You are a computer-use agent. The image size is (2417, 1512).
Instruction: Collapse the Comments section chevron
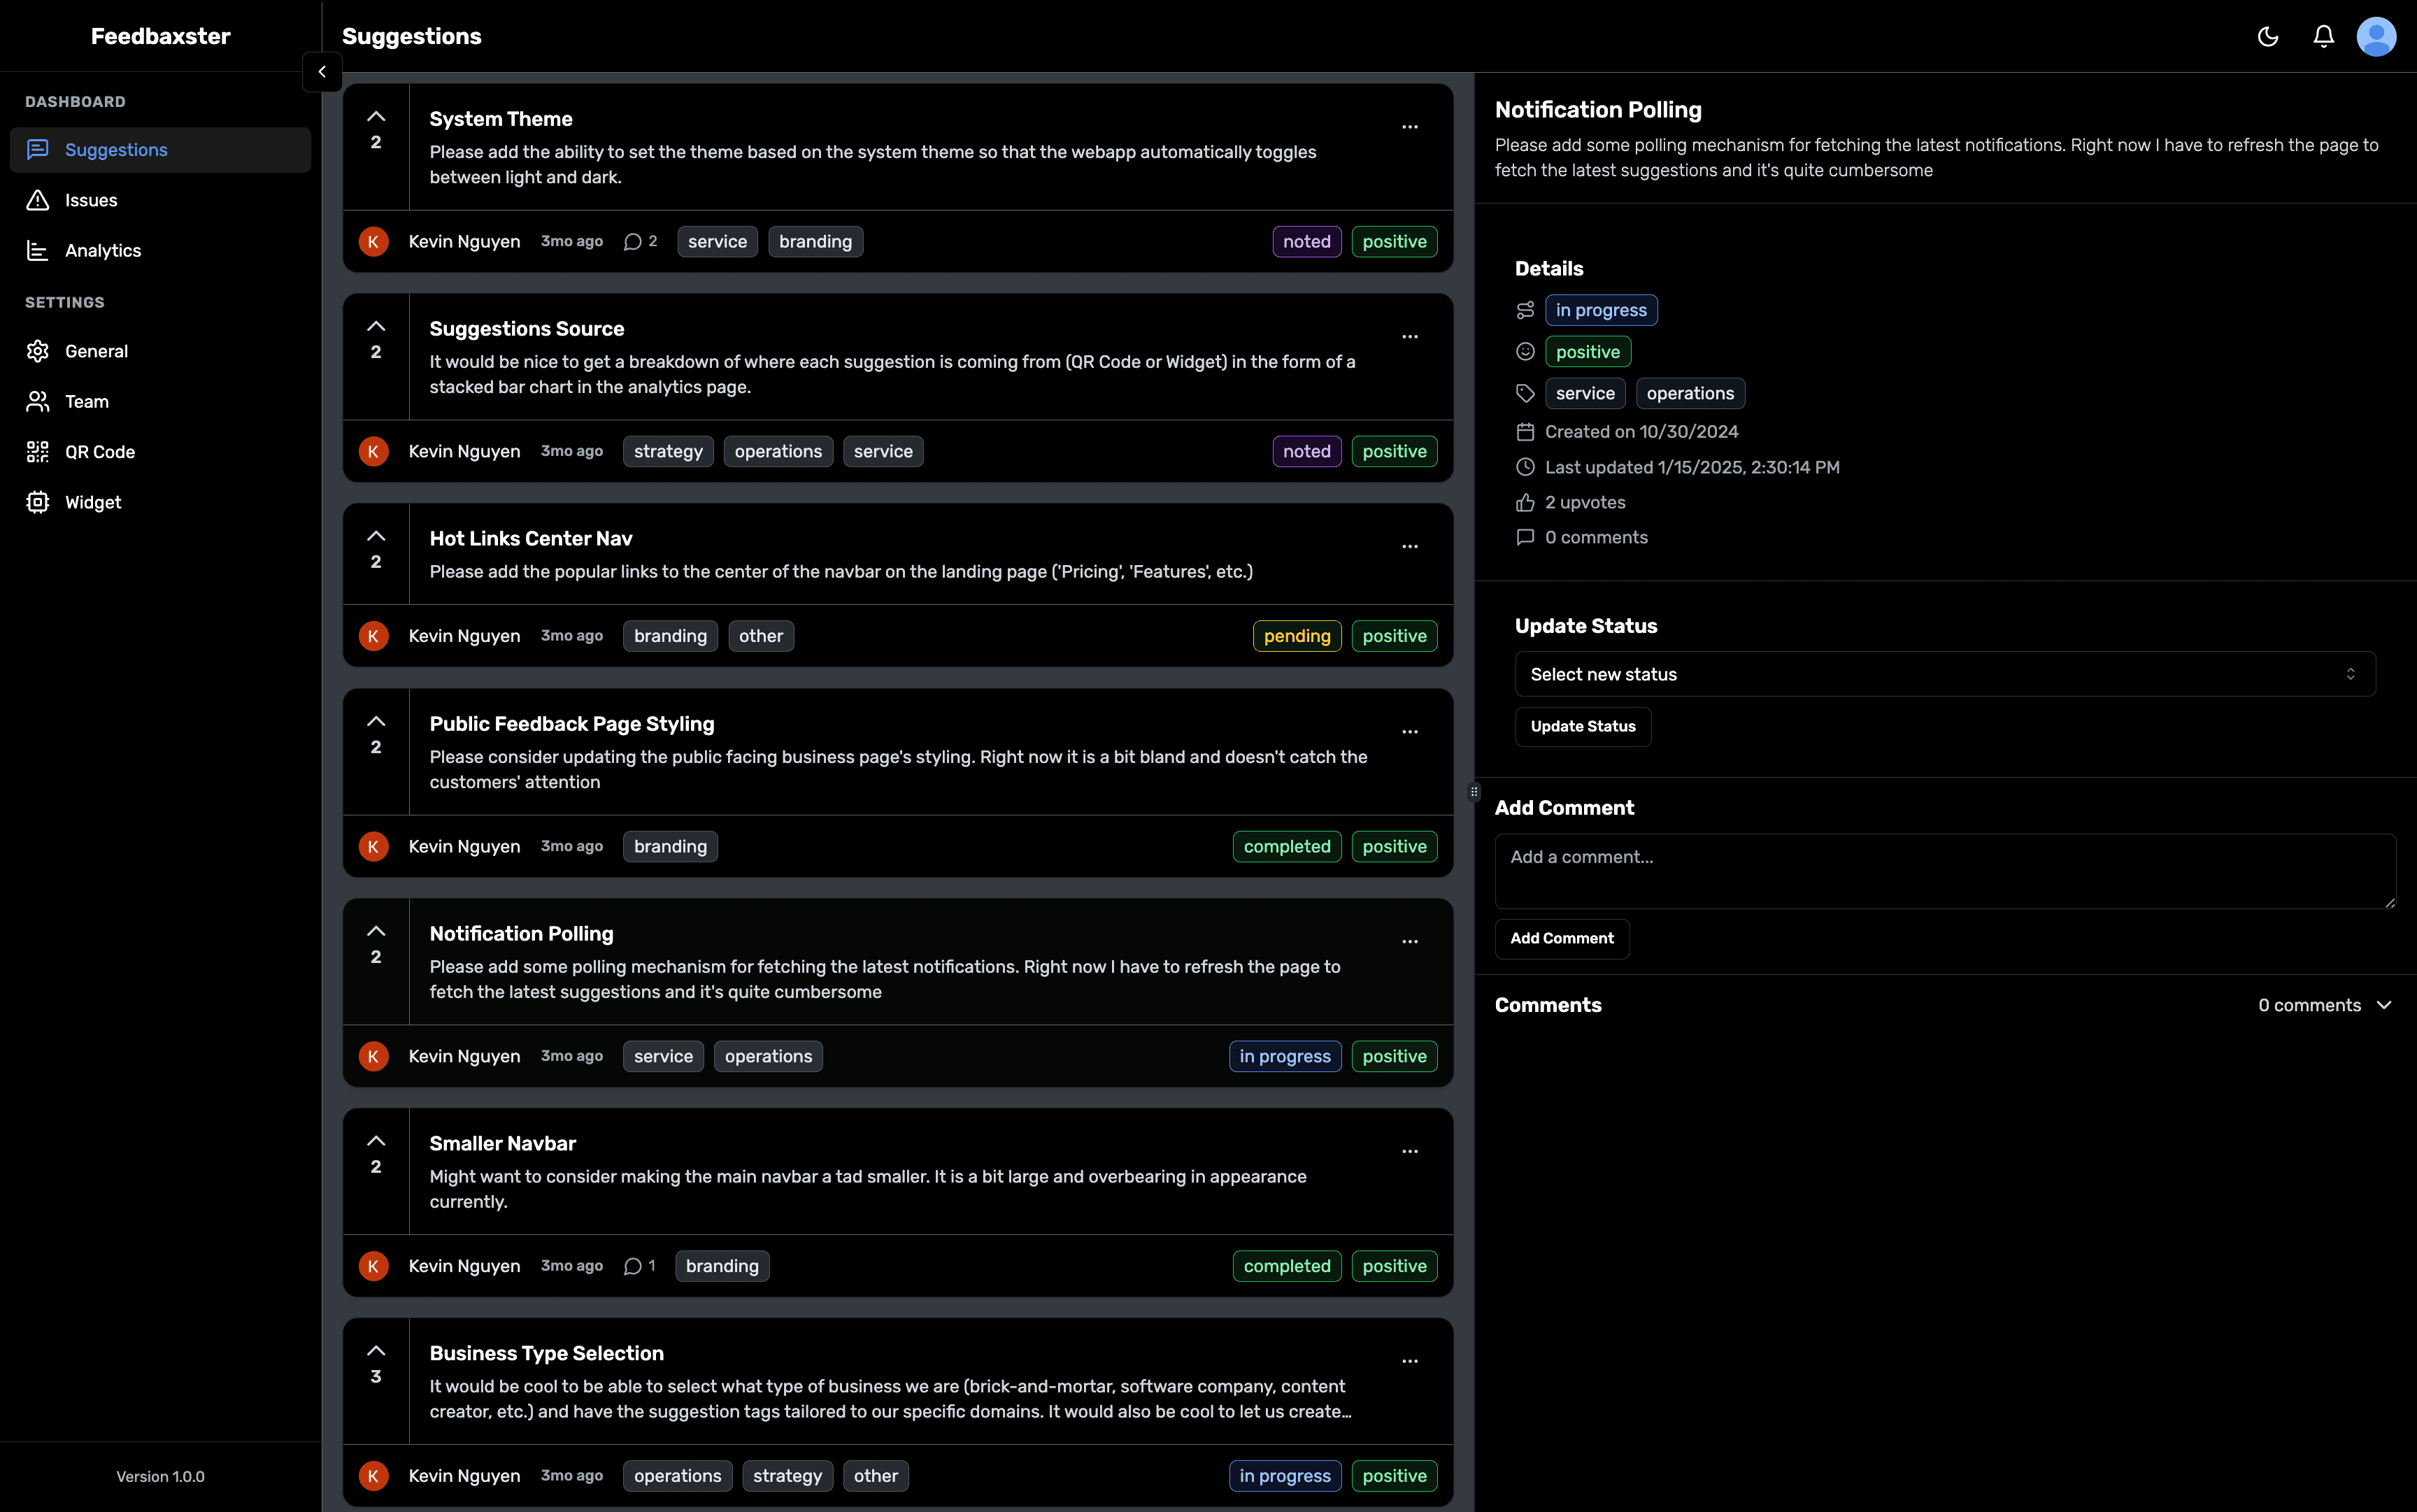coord(2384,1004)
